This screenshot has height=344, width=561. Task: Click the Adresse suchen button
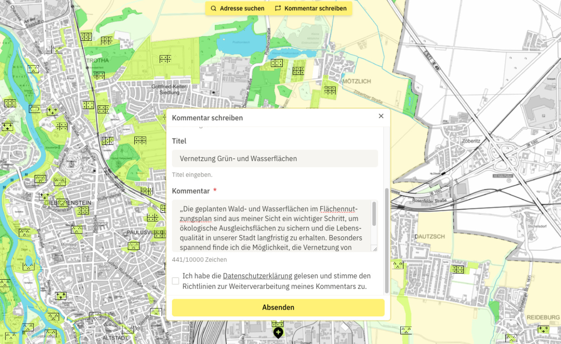[238, 9]
